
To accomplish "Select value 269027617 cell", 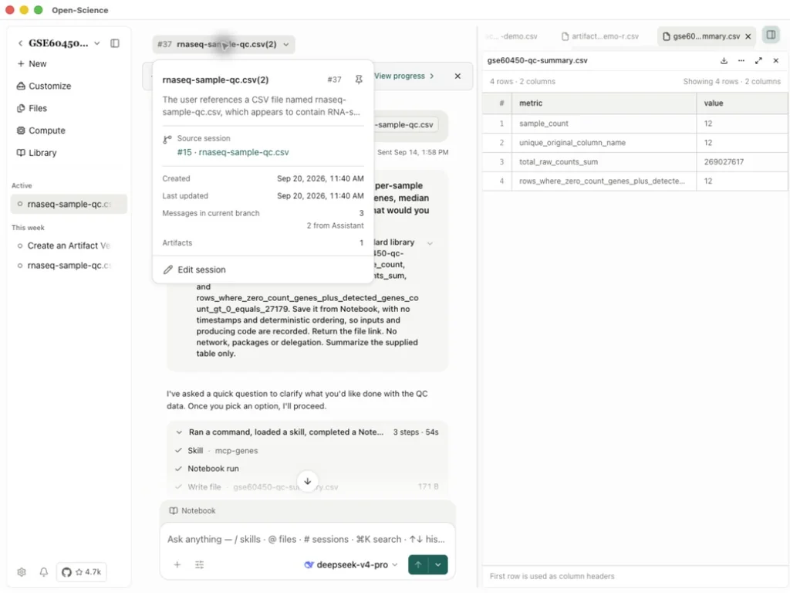I will tap(741, 162).
